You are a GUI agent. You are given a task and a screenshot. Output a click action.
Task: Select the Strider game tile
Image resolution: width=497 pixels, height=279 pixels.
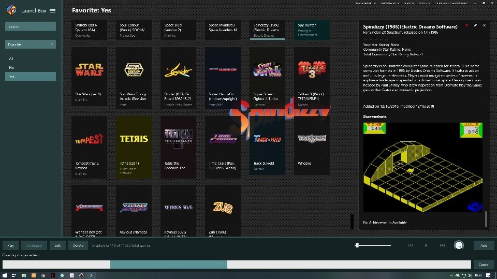[178, 78]
